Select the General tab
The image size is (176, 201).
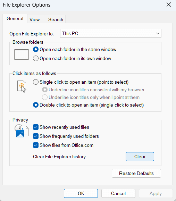tap(15, 19)
